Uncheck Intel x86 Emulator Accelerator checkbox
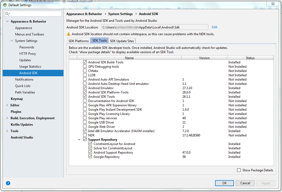Viewport: 282px width, 192px height. pyautogui.click(x=85, y=131)
